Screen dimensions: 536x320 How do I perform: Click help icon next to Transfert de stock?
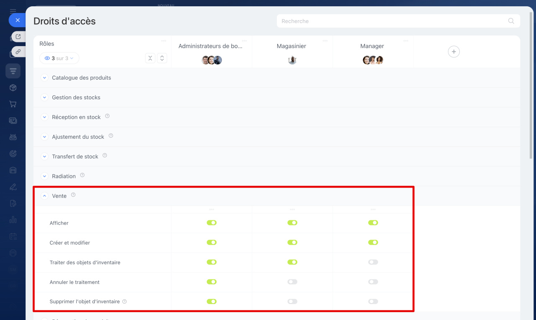click(105, 155)
